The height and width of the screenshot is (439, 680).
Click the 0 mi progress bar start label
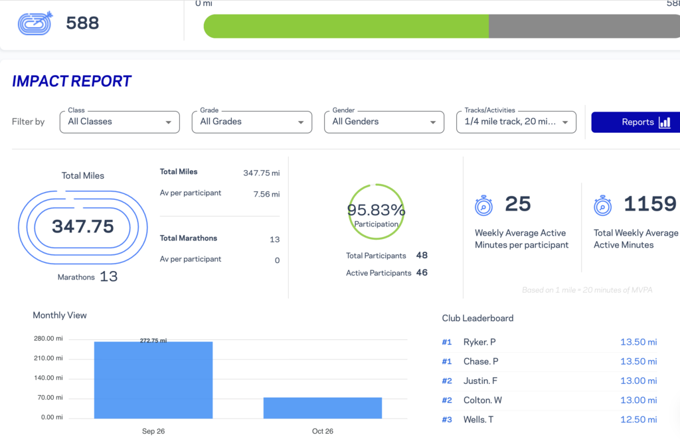coord(203,3)
